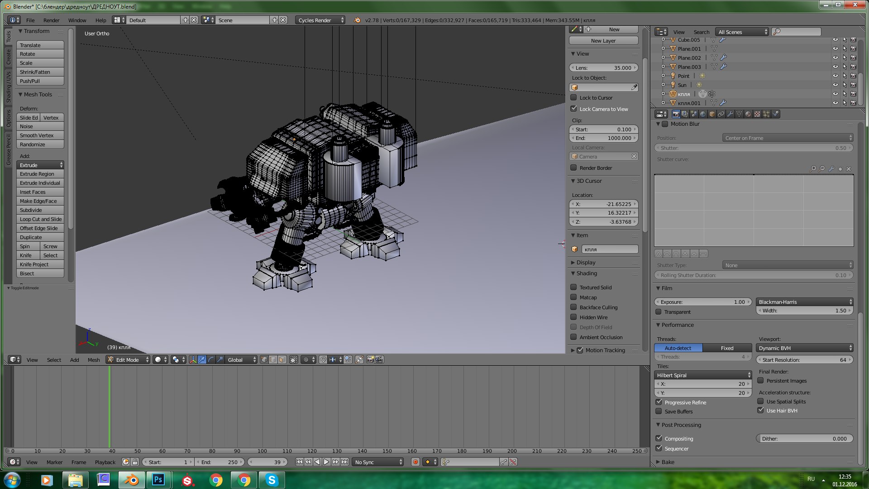
Task: Open the Window menu in top bar
Action: pyautogui.click(x=77, y=20)
